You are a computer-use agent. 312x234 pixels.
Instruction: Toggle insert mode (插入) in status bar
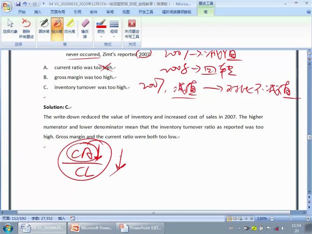point(62,218)
